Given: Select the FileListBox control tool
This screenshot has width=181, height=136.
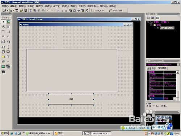Looking at the screenshot, I should [x=8, y=57].
